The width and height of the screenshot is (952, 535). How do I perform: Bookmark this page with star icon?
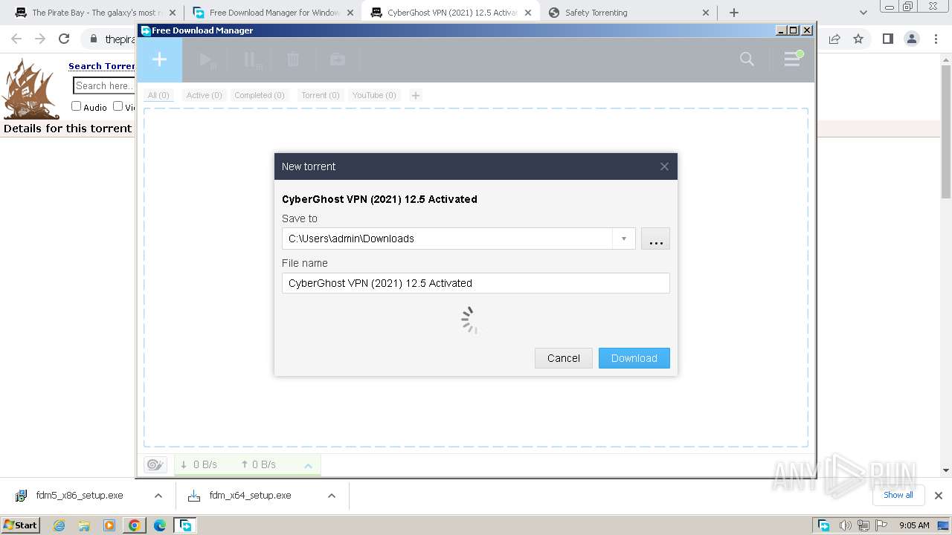click(858, 39)
